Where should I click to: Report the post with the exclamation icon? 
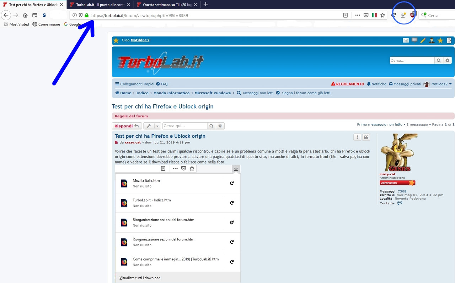point(357,137)
